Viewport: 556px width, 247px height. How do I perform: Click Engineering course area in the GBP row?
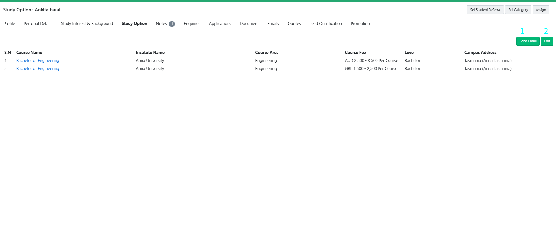266,69
